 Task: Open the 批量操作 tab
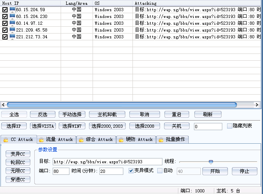pyautogui.click(x=172, y=140)
